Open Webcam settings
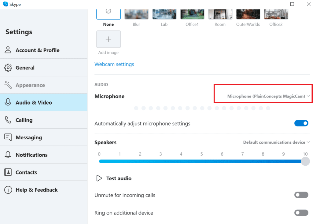 (x=114, y=64)
